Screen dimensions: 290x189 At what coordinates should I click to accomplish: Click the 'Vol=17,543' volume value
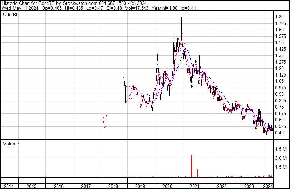137,8
